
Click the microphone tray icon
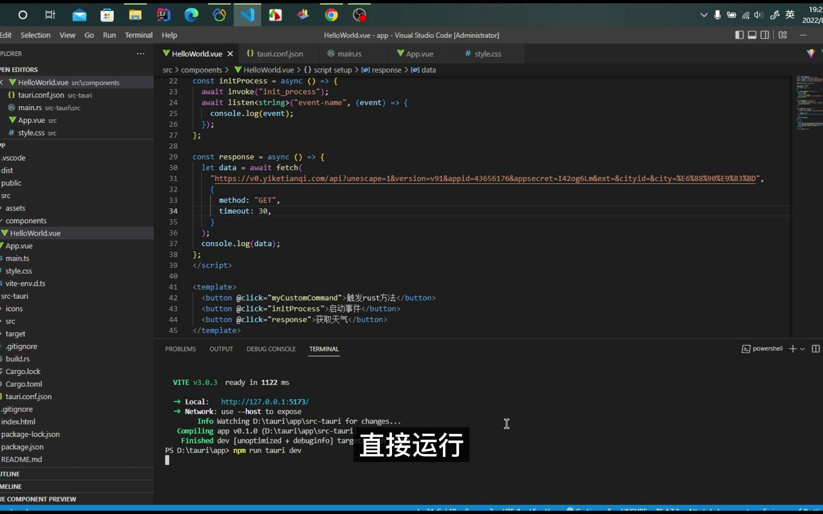[x=717, y=15]
